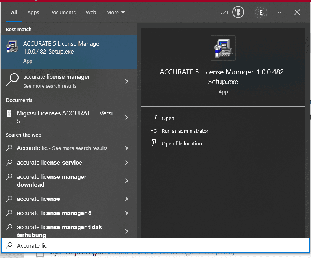Image resolution: width=311 pixels, height=258 pixels.
Task: Switch to the Documents tab
Action: 62,13
